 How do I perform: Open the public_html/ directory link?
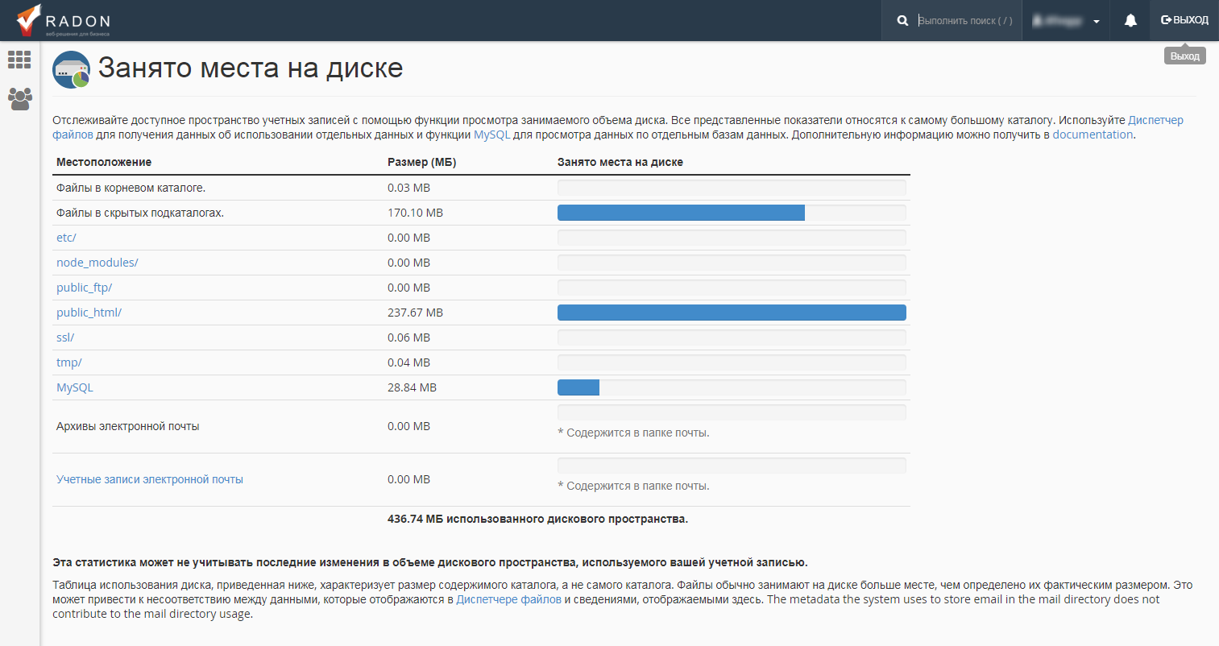point(89,313)
